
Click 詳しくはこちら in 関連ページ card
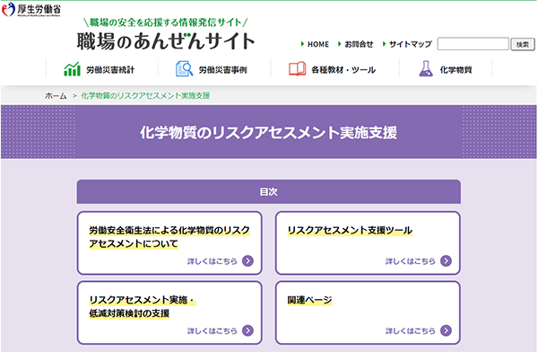[x=411, y=330]
